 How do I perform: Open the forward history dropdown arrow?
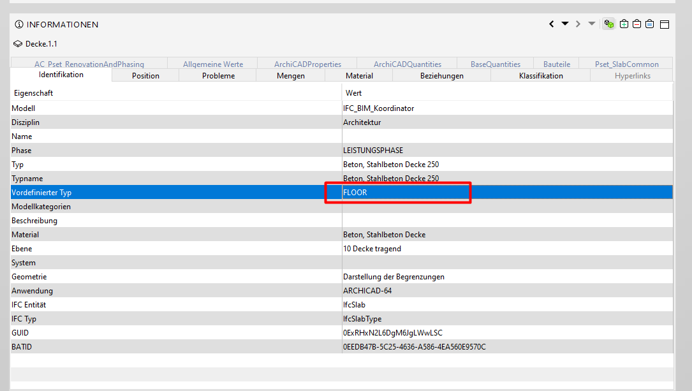coord(592,24)
